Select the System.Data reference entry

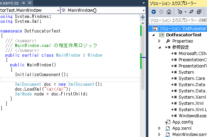click(x=192, y=85)
